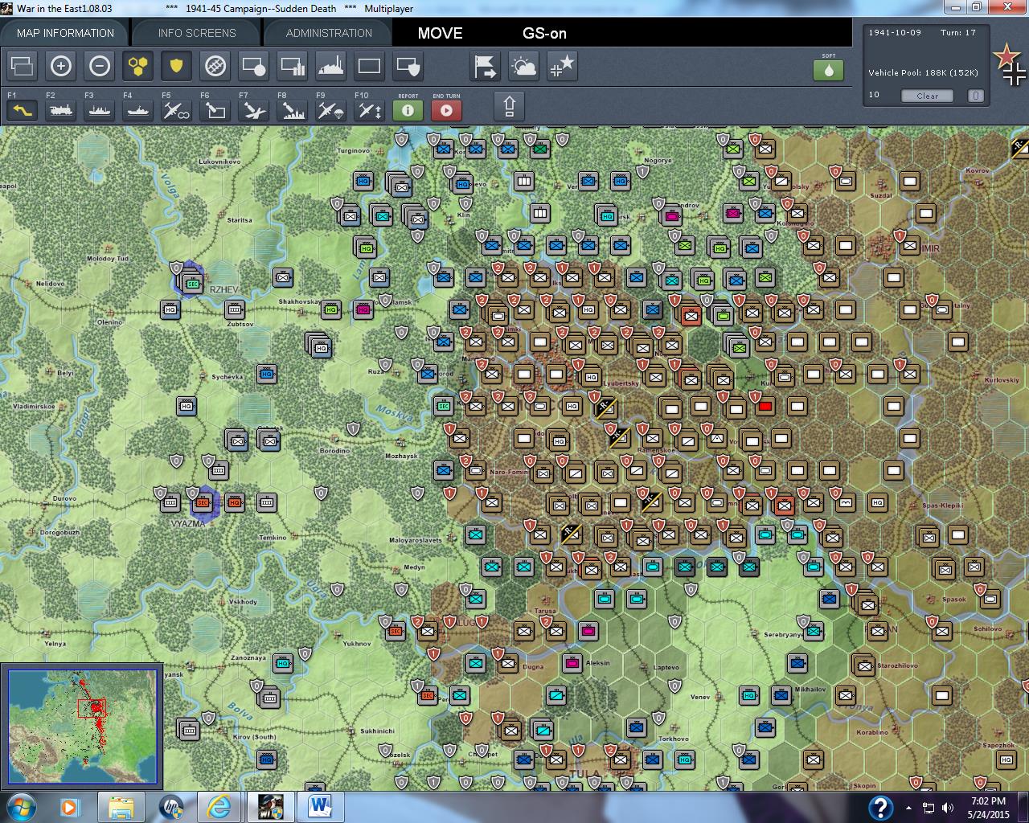Toggle the fortification shield display
This screenshot has width=1029, height=823.
click(176, 66)
